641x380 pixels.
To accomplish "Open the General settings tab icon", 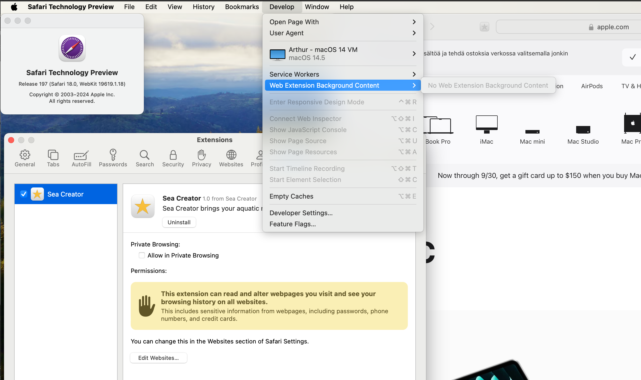I will tap(25, 155).
